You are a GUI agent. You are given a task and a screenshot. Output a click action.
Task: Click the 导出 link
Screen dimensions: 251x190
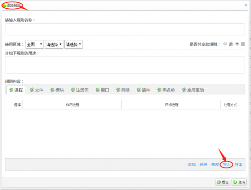[238, 165]
